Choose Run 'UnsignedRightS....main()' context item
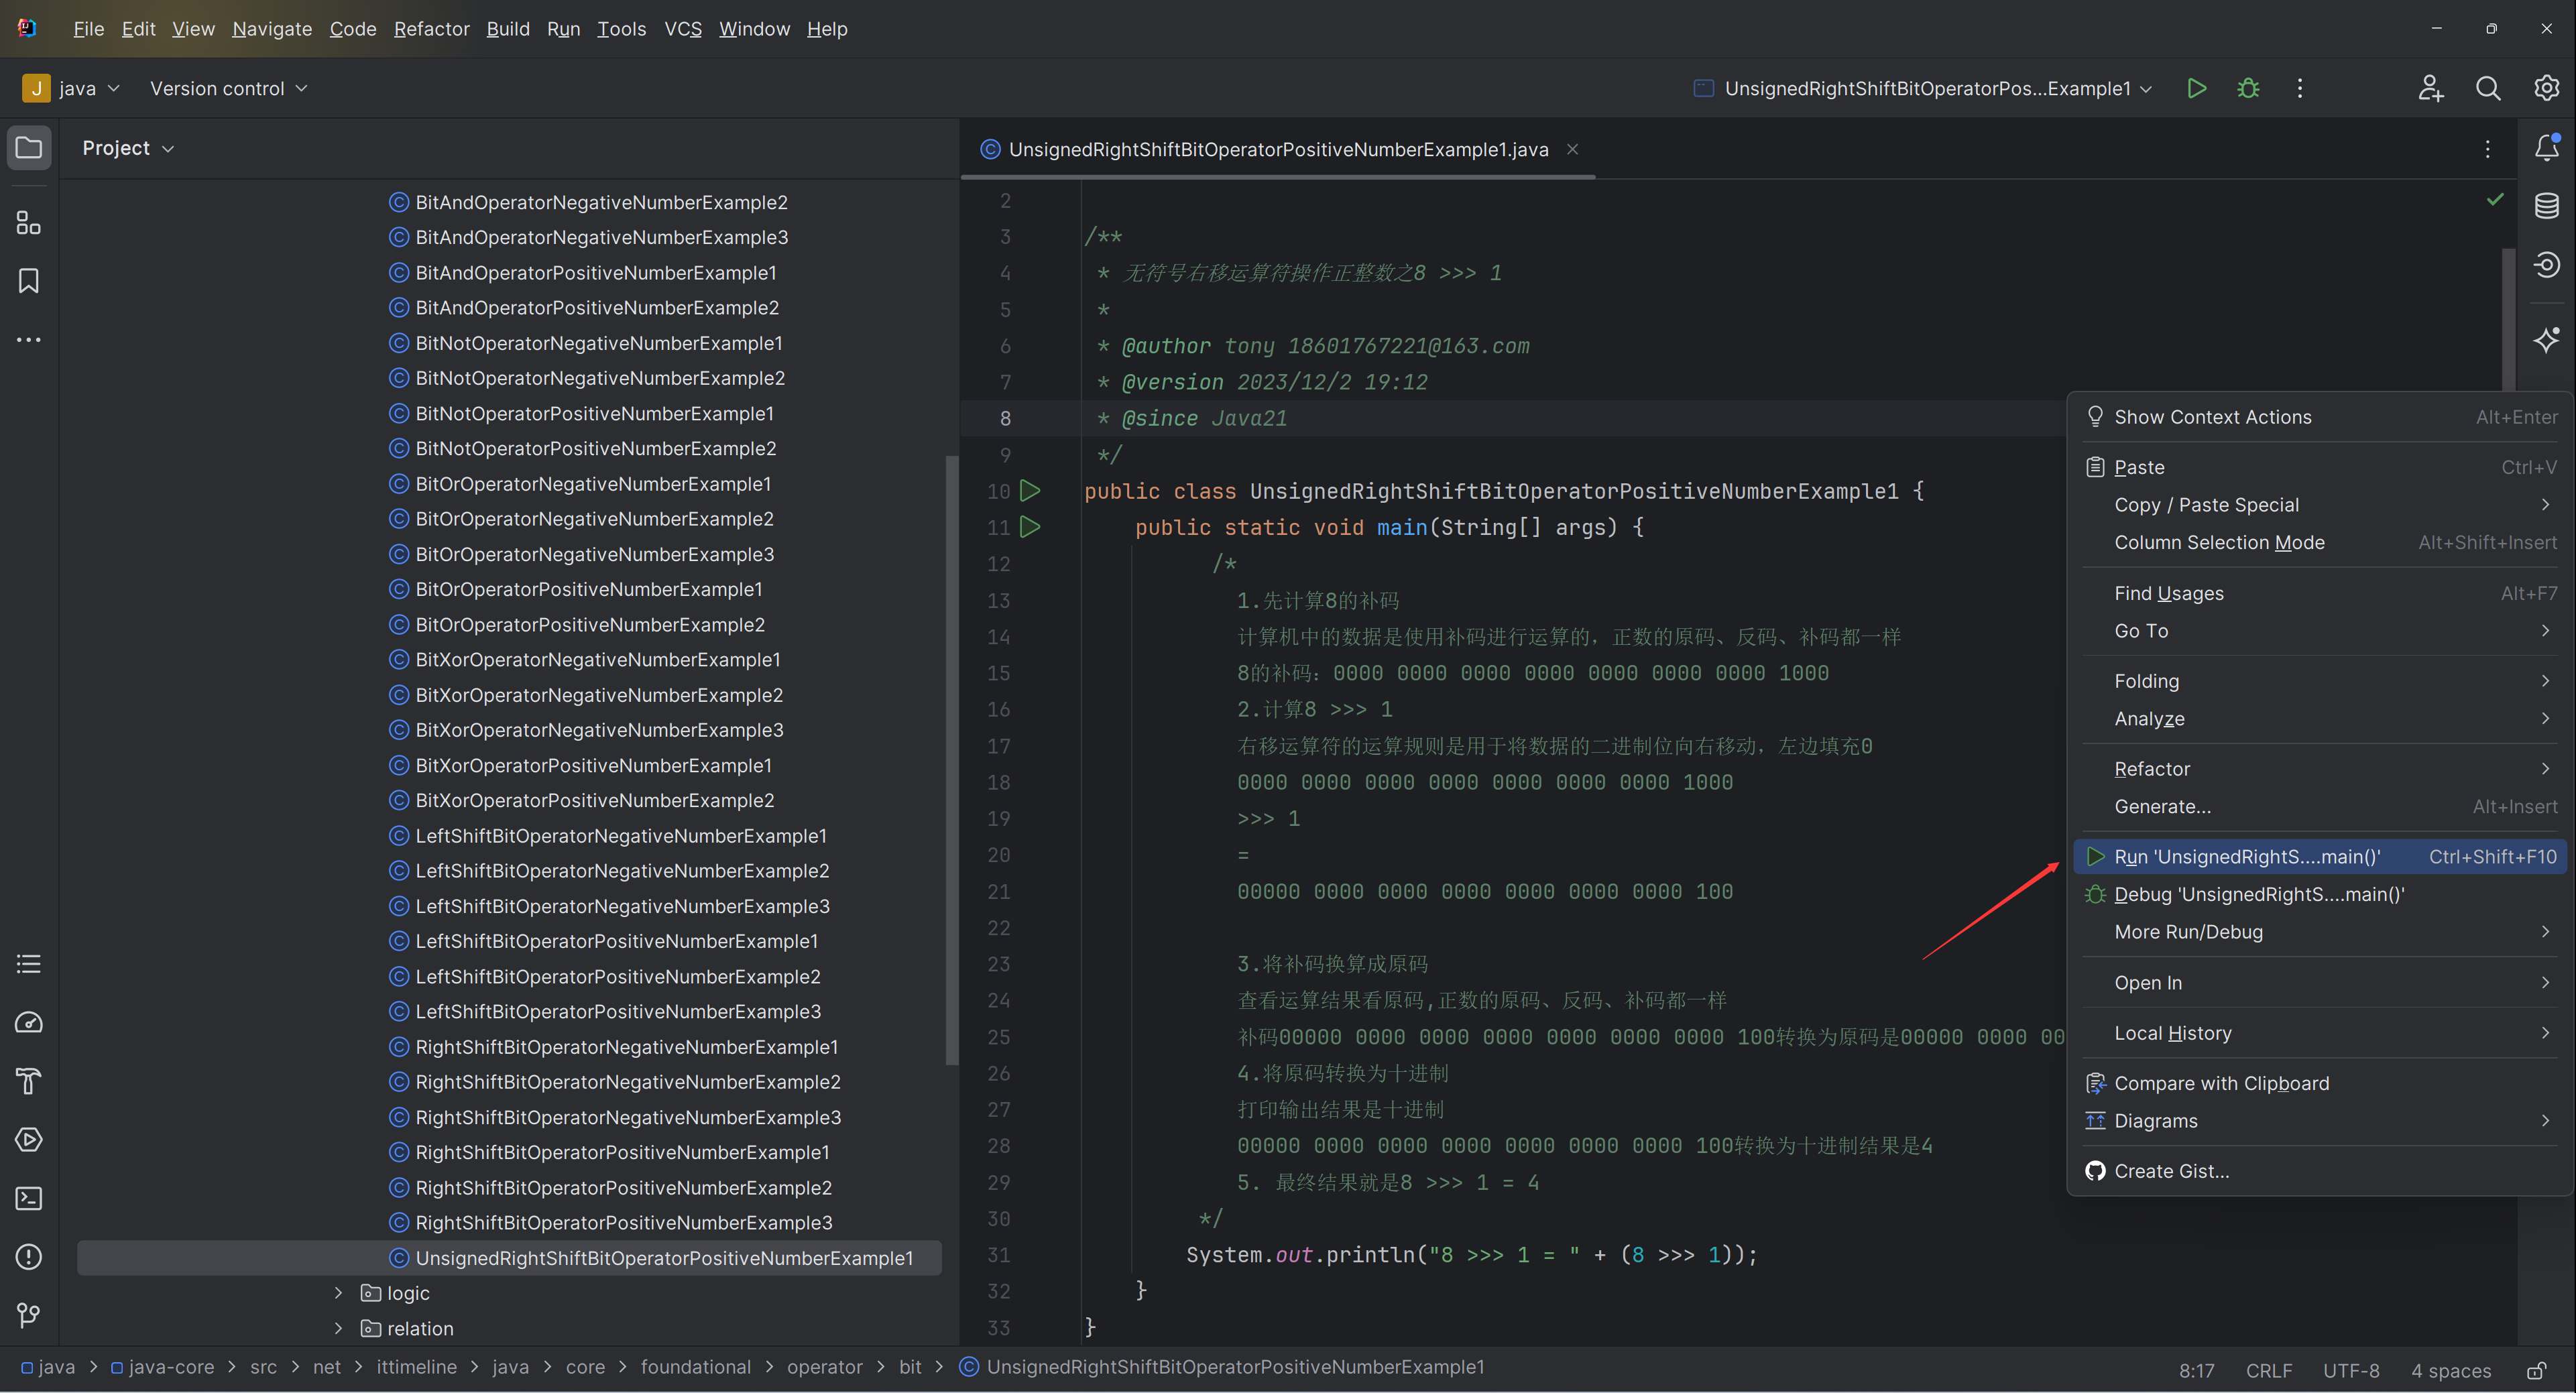Screen dimensions: 2576x1393 2320,857
